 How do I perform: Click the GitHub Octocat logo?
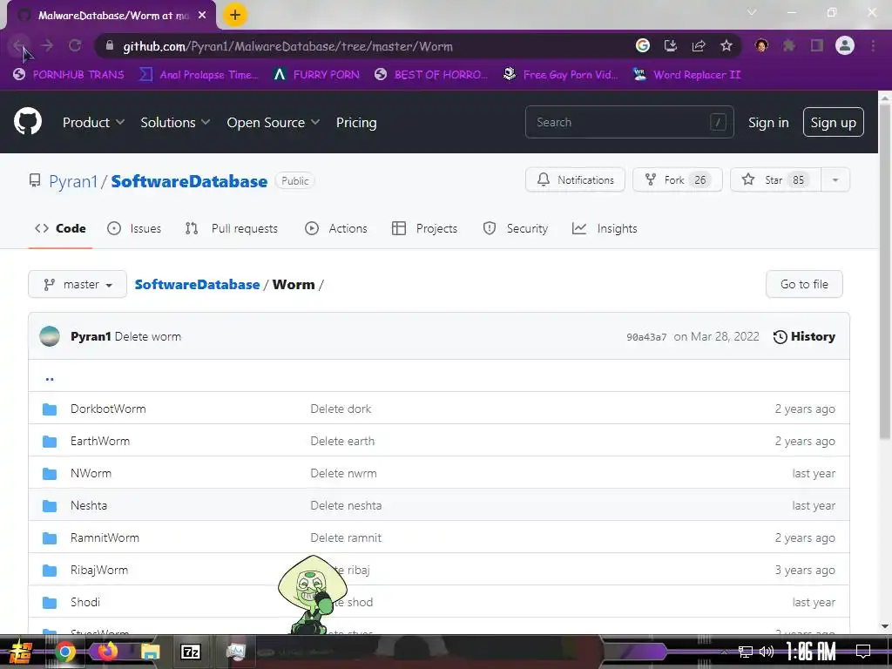point(27,122)
